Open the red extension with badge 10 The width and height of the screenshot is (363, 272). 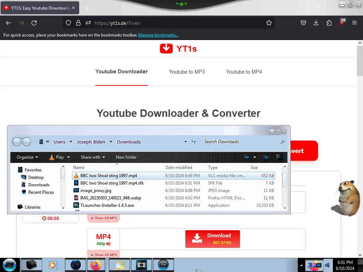pos(342,22)
